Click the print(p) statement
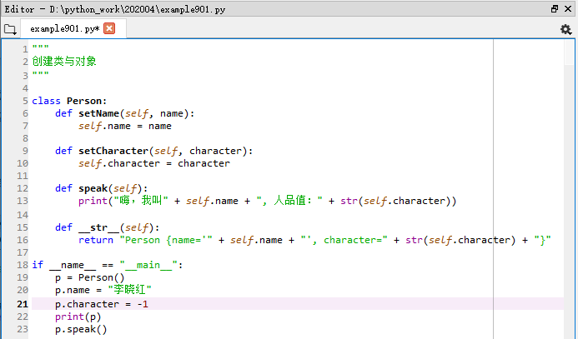The width and height of the screenshot is (578, 339). coord(78,317)
